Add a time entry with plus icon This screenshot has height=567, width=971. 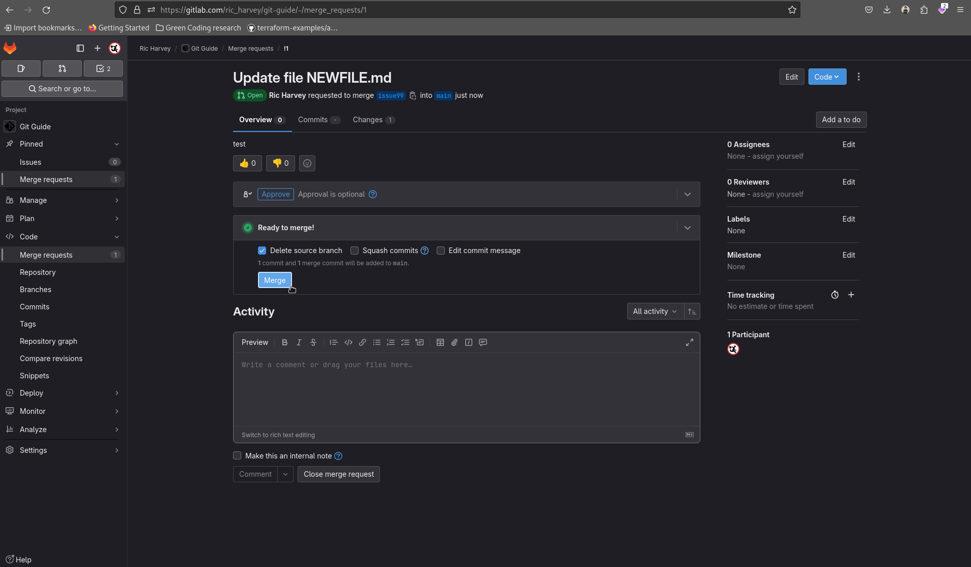tap(851, 295)
